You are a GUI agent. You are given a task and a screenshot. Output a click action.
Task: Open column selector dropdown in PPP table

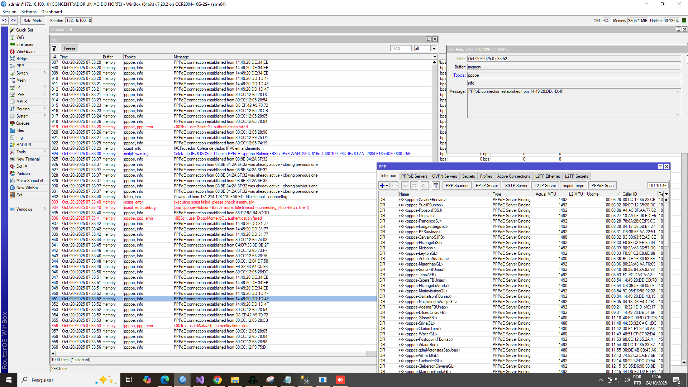[666, 194]
